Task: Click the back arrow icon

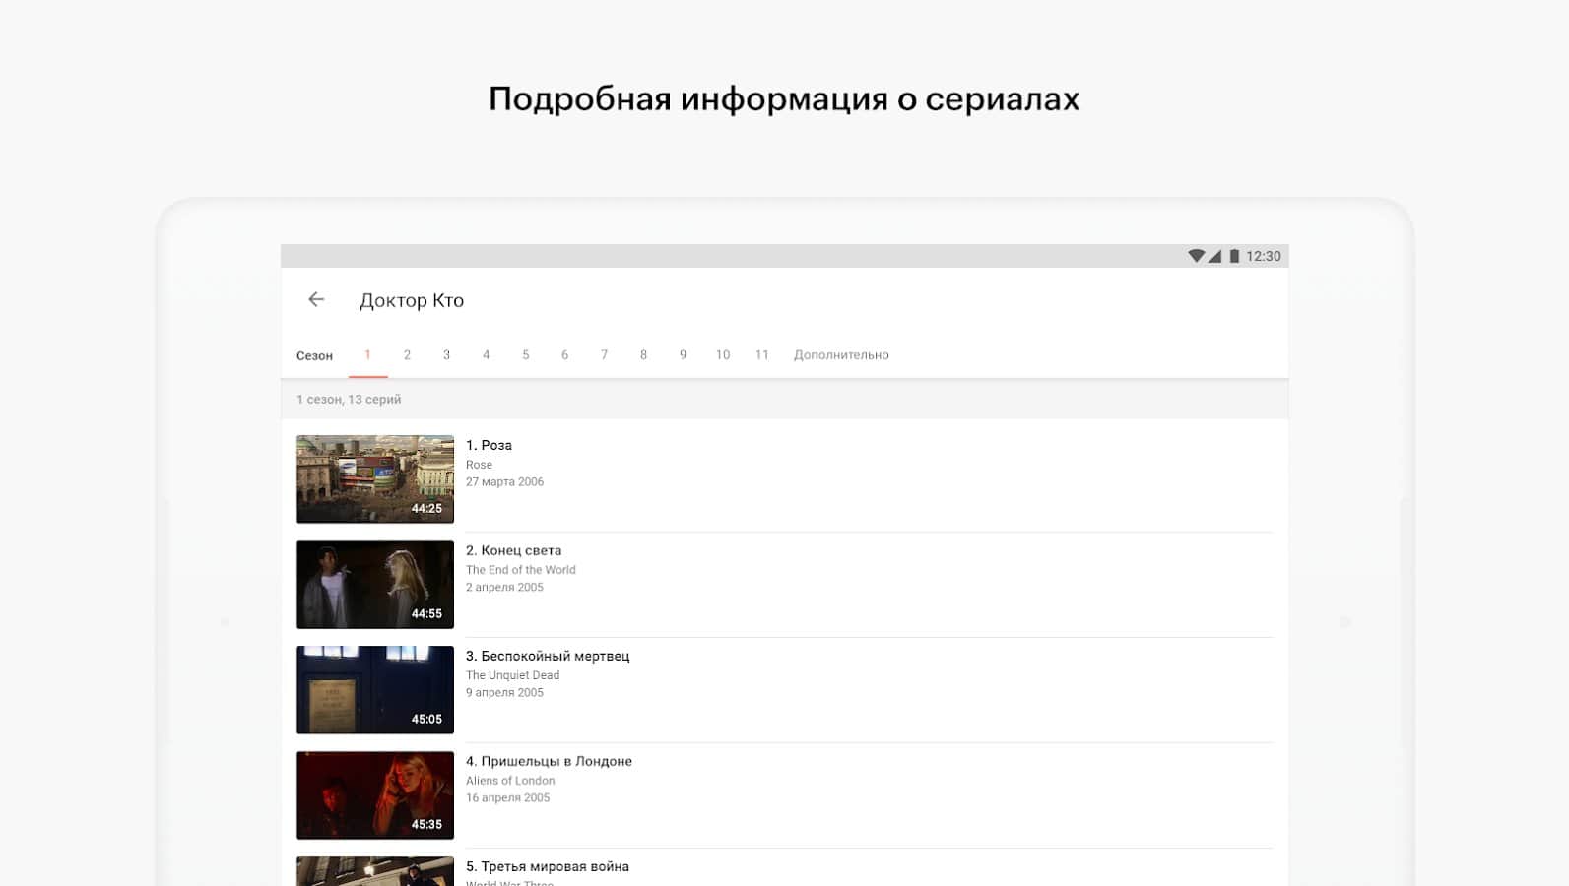Action: [316, 299]
